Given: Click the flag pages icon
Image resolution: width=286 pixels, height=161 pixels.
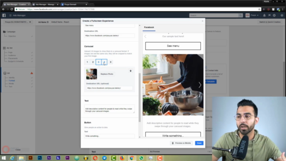Looking at the screenshot, I should click(269, 16).
